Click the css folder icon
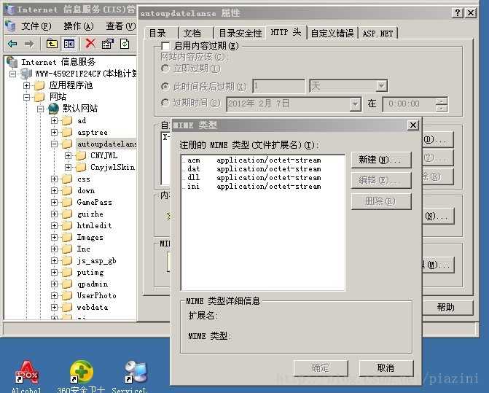This screenshot has width=489, height=393. [x=66, y=179]
